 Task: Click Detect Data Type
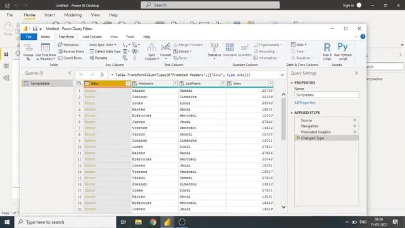click(105, 51)
